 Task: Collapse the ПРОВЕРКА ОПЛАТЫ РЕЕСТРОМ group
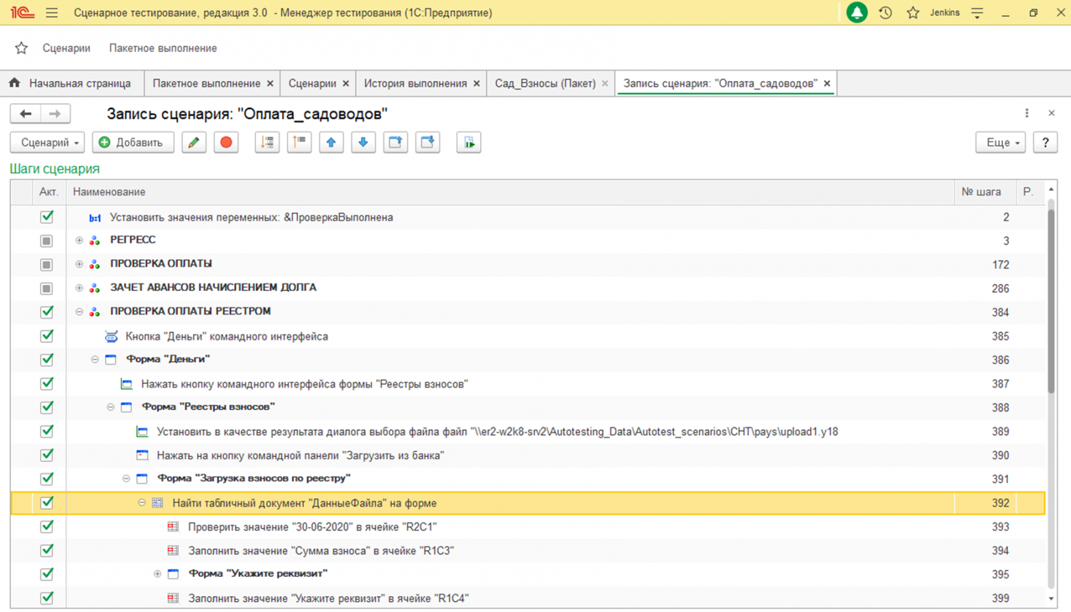tap(79, 311)
